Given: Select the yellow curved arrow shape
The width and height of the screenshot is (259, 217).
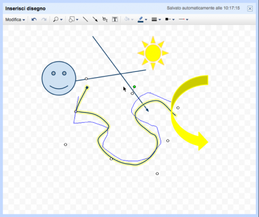Looking at the screenshot, I should 189,113.
